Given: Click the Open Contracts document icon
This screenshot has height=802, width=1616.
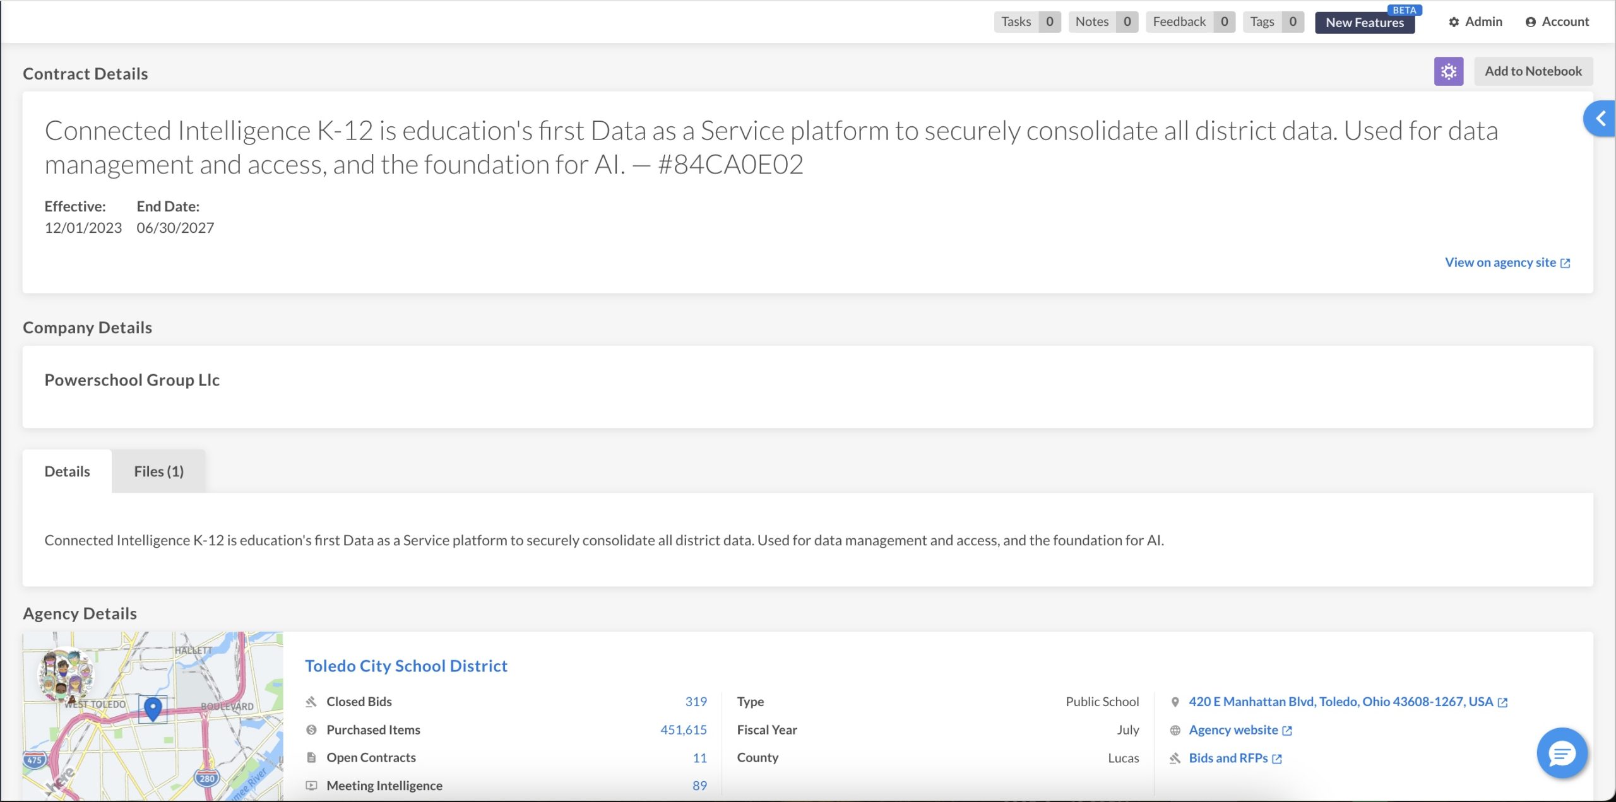Looking at the screenshot, I should (311, 758).
